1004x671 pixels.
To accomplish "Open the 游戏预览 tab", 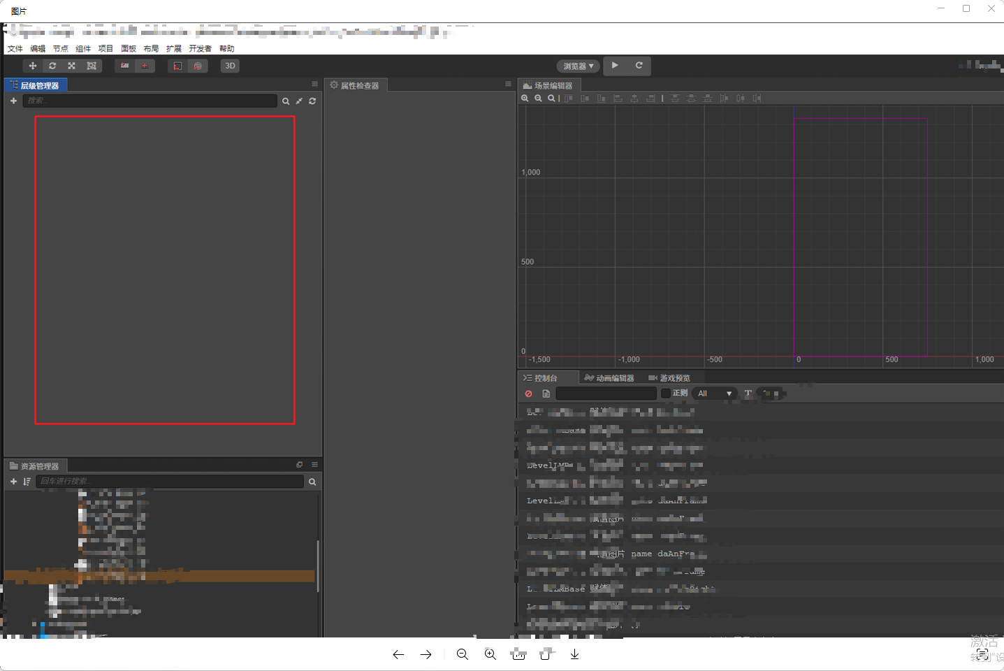I will point(669,378).
